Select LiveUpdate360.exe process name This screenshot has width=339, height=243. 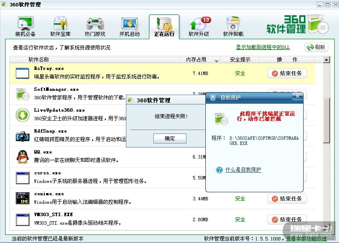pyautogui.click(x=59, y=110)
